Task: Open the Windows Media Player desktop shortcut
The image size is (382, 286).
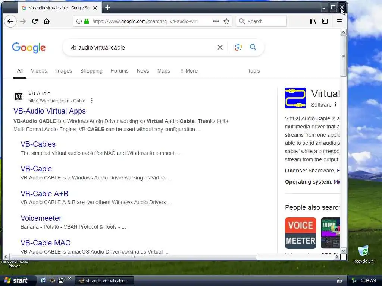Action: click(x=14, y=264)
